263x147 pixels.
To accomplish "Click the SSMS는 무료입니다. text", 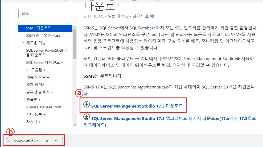I will 103,76.
